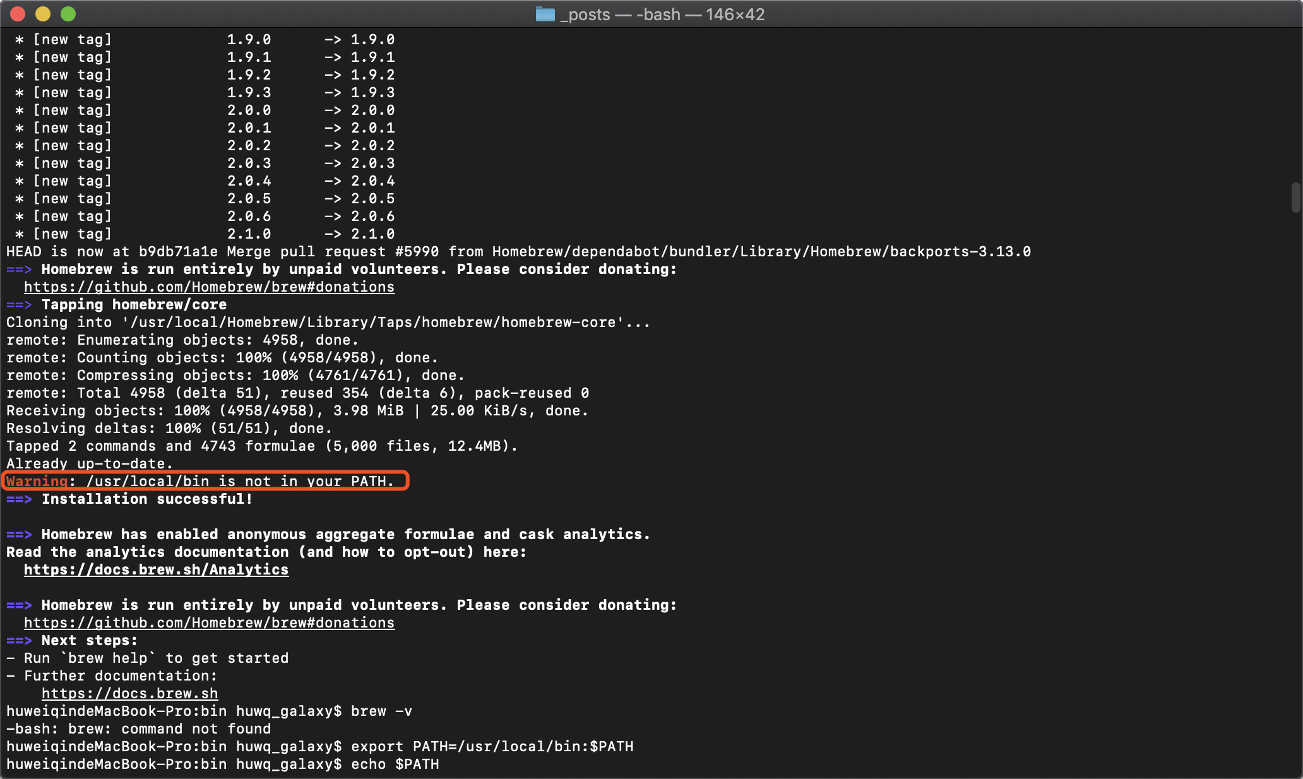The height and width of the screenshot is (779, 1303).
Task: Click the '_posts — -bash' window title
Action: 662,14
